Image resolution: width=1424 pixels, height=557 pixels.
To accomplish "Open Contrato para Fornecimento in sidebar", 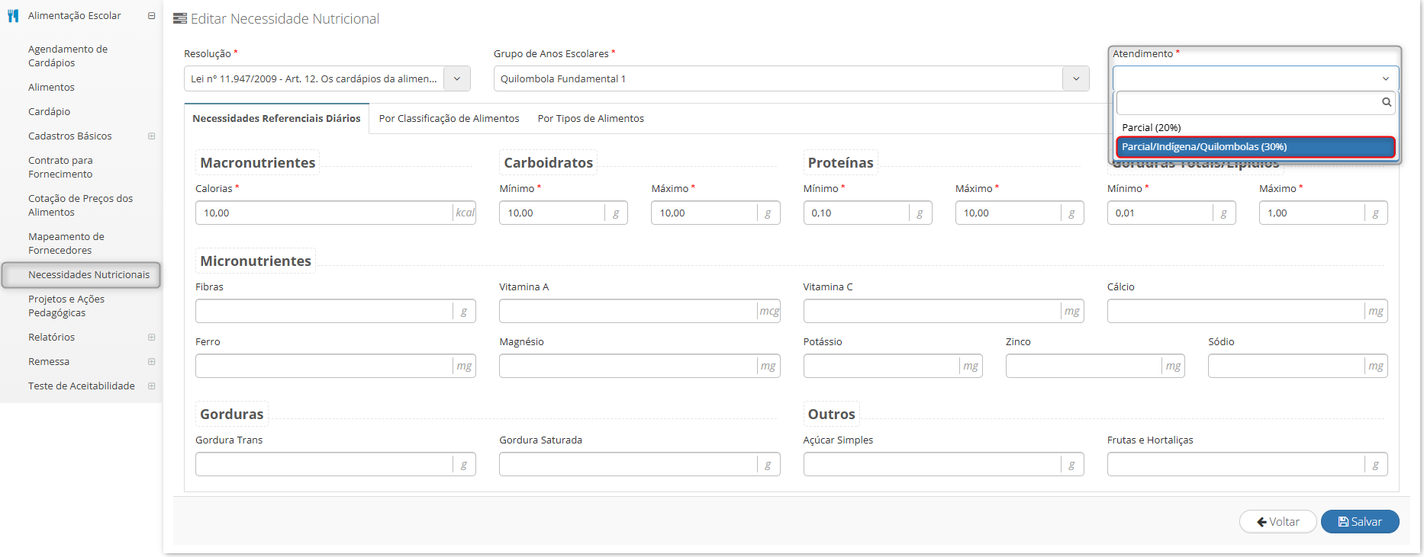I will tap(60, 167).
